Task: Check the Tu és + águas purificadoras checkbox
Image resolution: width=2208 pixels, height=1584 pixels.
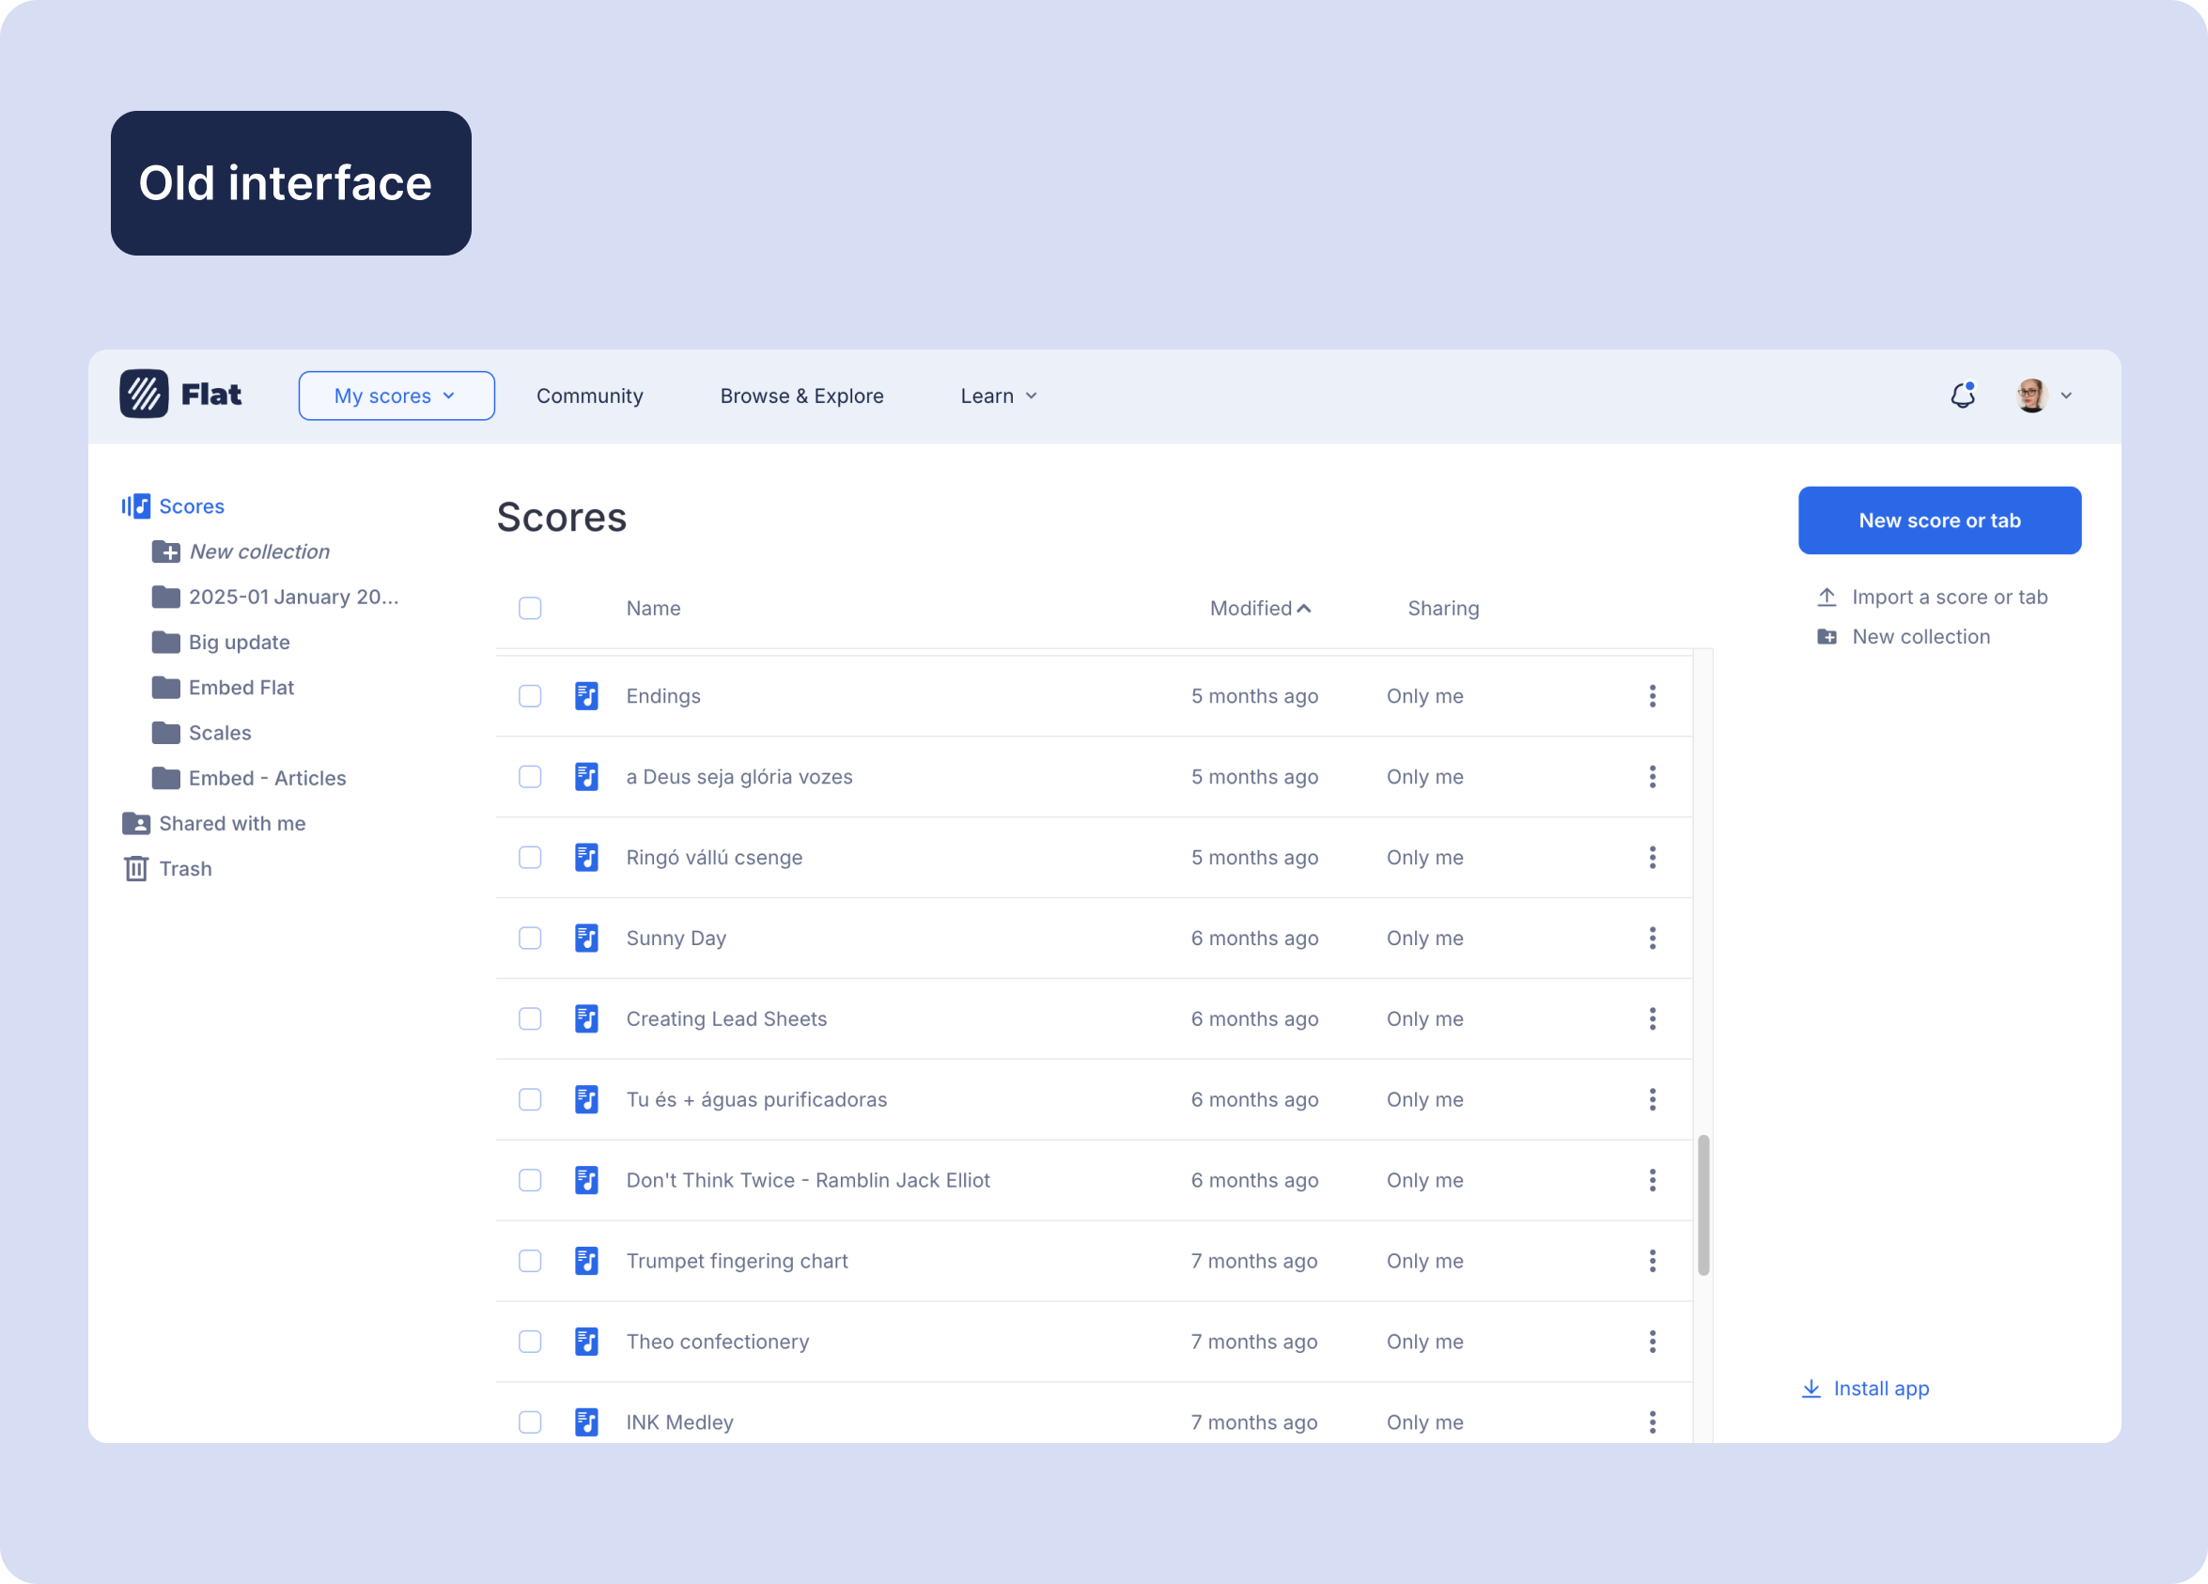Action: click(530, 1100)
